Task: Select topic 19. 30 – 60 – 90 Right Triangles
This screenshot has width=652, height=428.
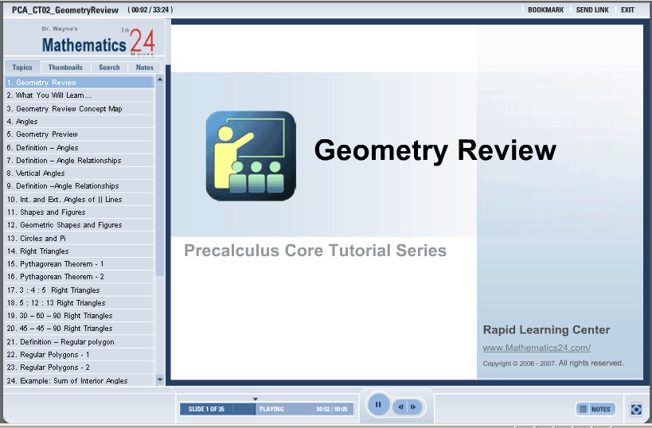Action: point(80,315)
